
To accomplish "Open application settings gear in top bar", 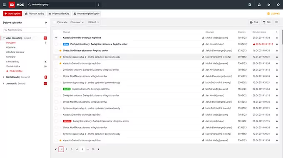I will (269, 5).
